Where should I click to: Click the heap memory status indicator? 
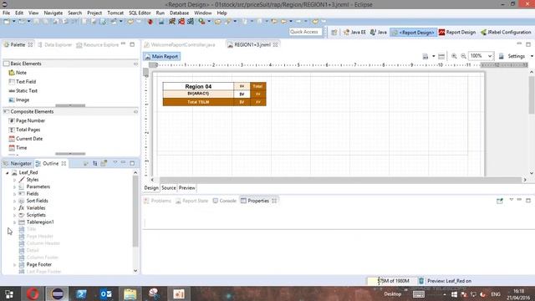tap(393, 281)
